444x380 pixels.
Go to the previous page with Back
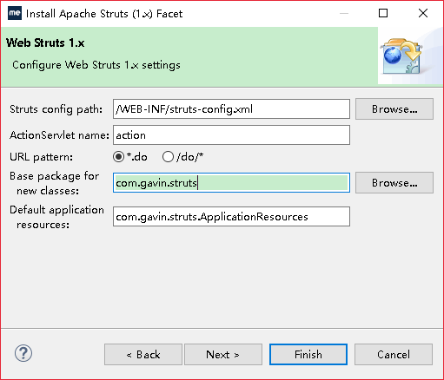point(143,354)
